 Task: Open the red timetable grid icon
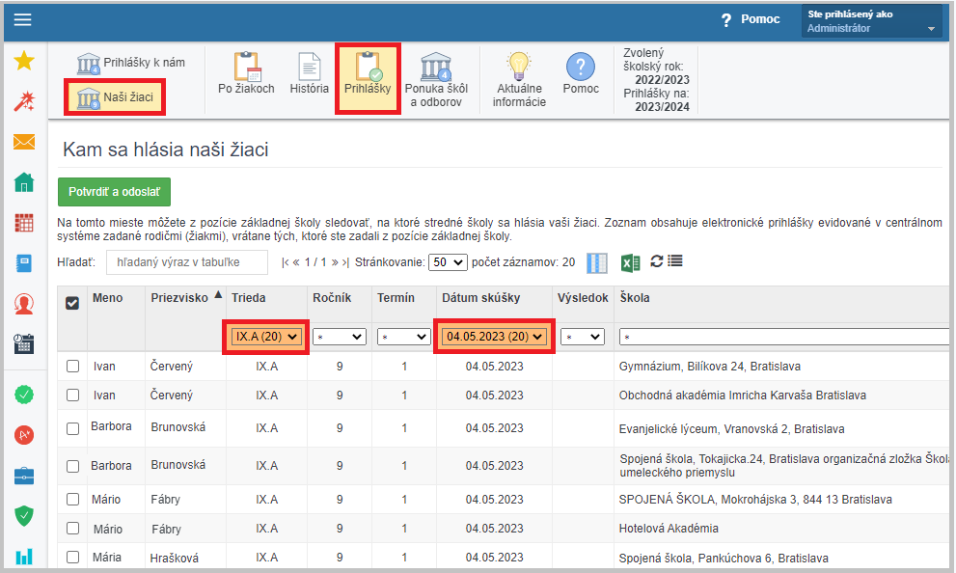[24, 223]
